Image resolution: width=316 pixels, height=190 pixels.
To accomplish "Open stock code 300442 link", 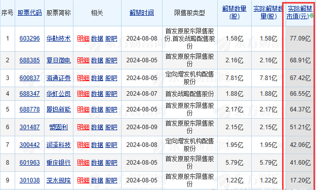I will [29, 145].
